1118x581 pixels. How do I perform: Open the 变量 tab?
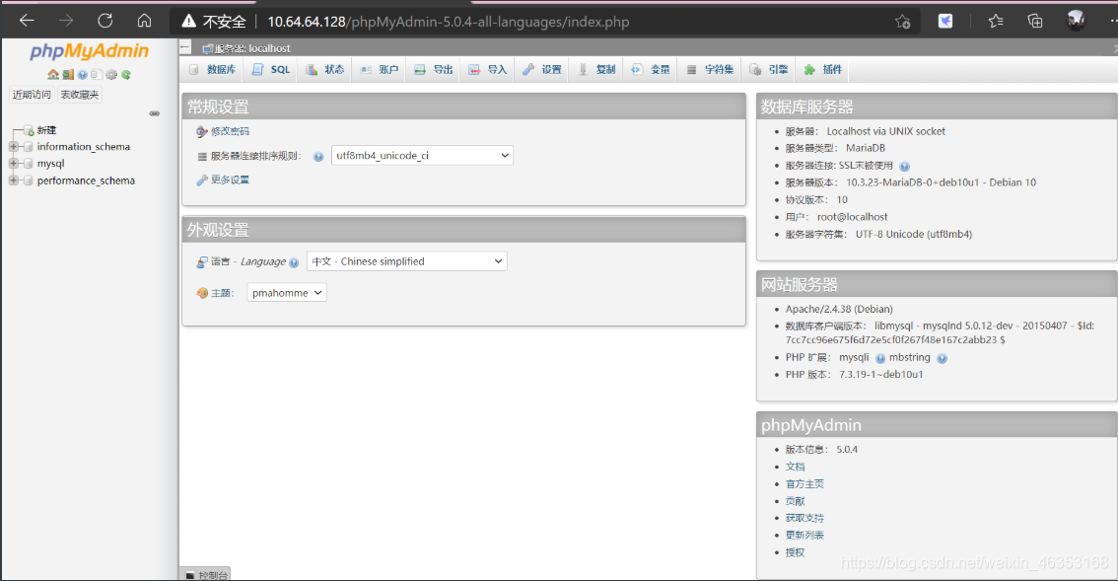pos(651,69)
